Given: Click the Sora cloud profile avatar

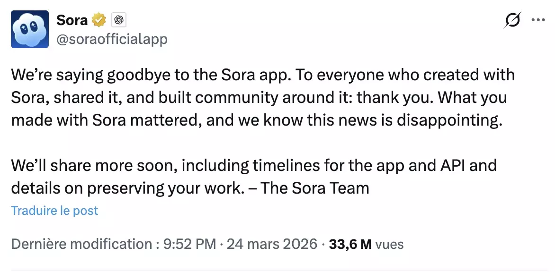Looking at the screenshot, I should click(30, 29).
